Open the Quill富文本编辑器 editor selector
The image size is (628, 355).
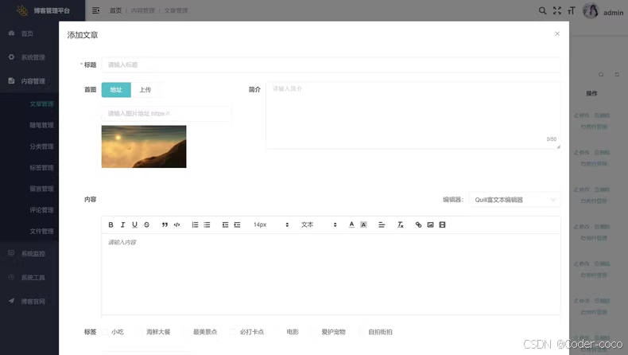pyautogui.click(x=514, y=200)
